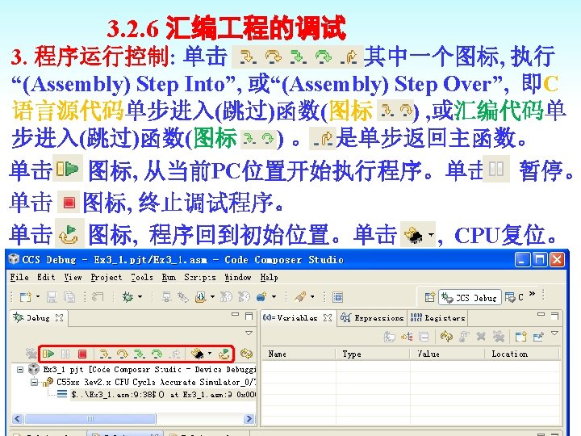Open the CPU Reset dropdown arrow

click(x=210, y=354)
